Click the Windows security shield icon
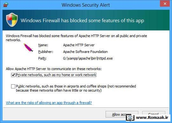172x123 pixels. coord(12,20)
